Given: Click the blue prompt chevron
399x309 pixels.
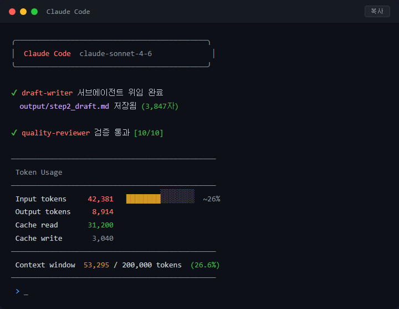Looking at the screenshot, I should 18,291.
